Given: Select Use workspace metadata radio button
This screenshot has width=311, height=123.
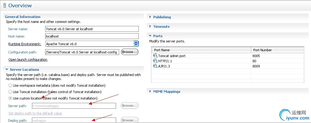Looking at the screenshot, I should 10,85.
